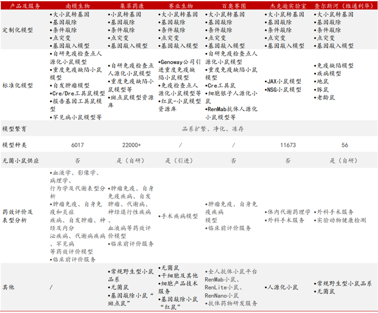The width and height of the screenshot is (378, 313).
Task: Click '•体内代谢药理学' entry
Action: pyautogui.click(x=287, y=212)
